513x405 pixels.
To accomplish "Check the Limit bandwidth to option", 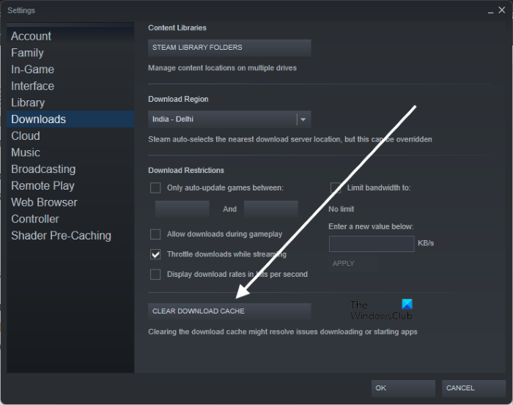I will 336,187.
